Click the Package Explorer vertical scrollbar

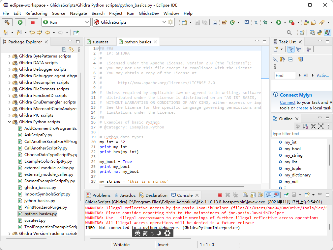[x=80, y=137]
